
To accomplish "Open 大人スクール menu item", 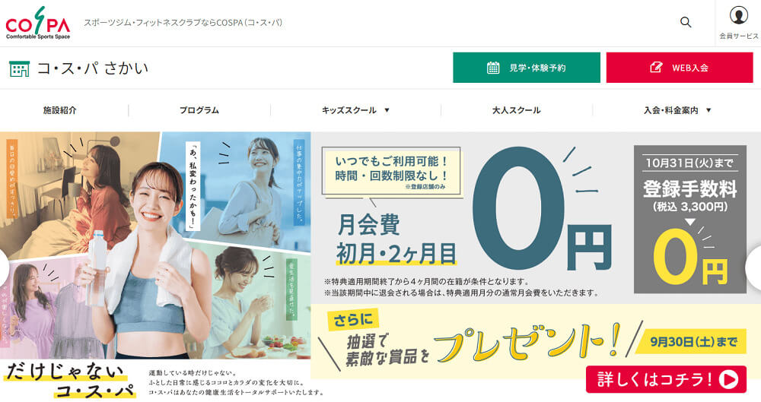I will pyautogui.click(x=517, y=110).
